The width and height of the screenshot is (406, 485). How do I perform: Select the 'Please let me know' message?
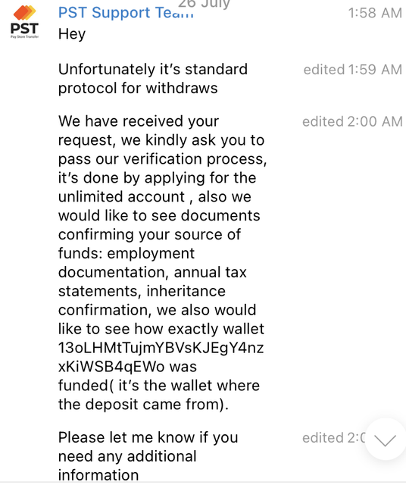(148, 456)
